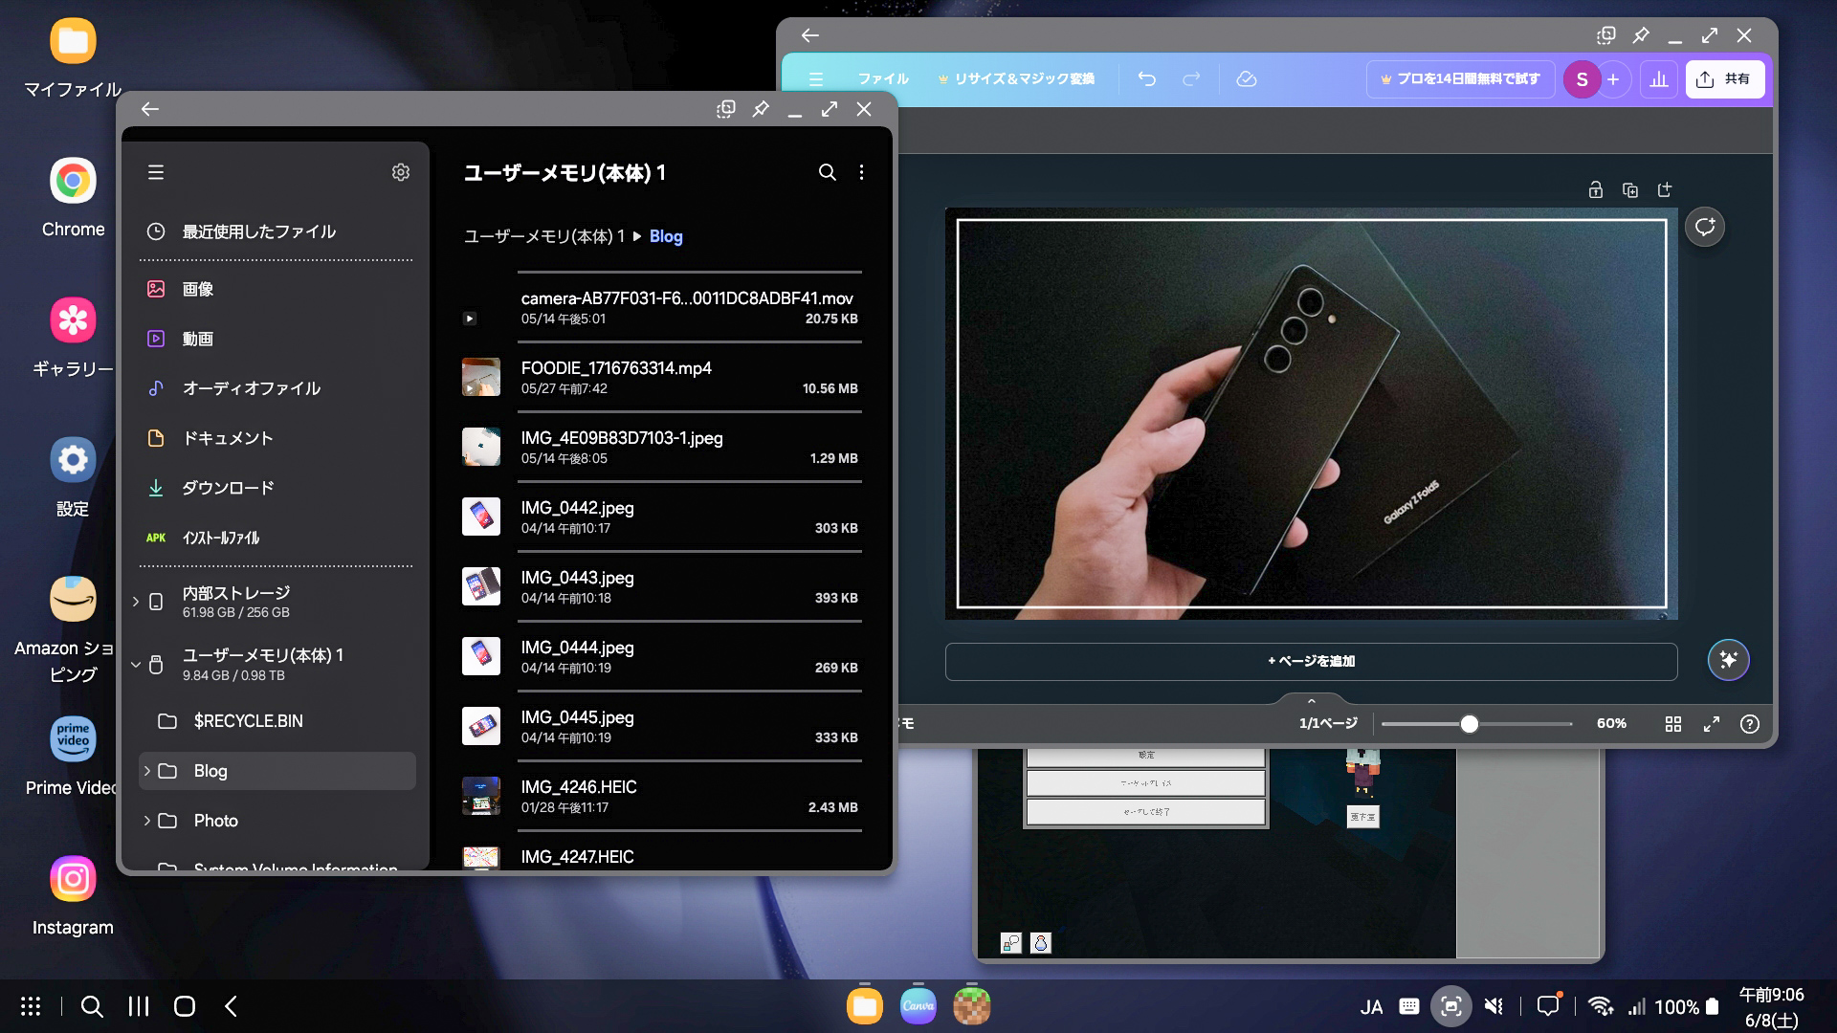Open FOODIE_1716763314.mp4 thumbnail
This screenshot has height=1033, width=1837.
click(x=481, y=378)
